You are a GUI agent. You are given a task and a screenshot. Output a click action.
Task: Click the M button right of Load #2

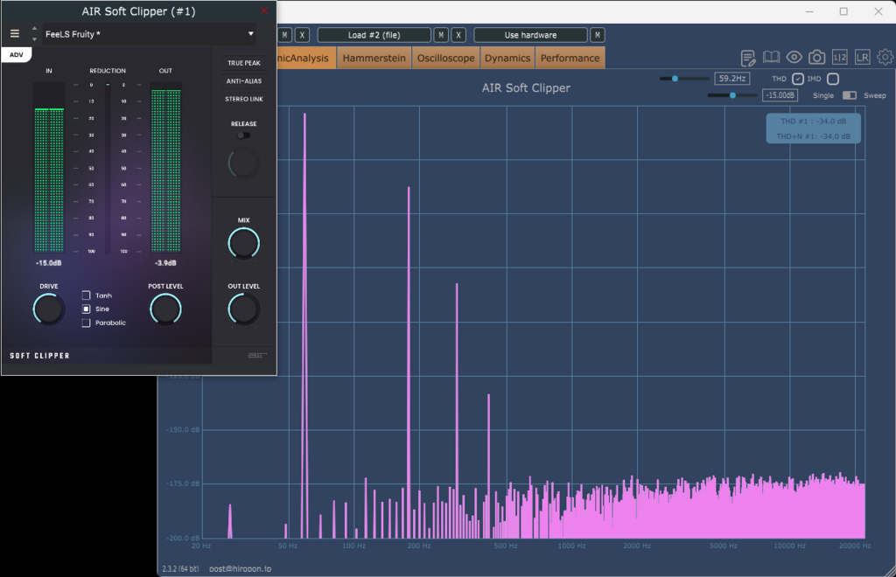441,35
